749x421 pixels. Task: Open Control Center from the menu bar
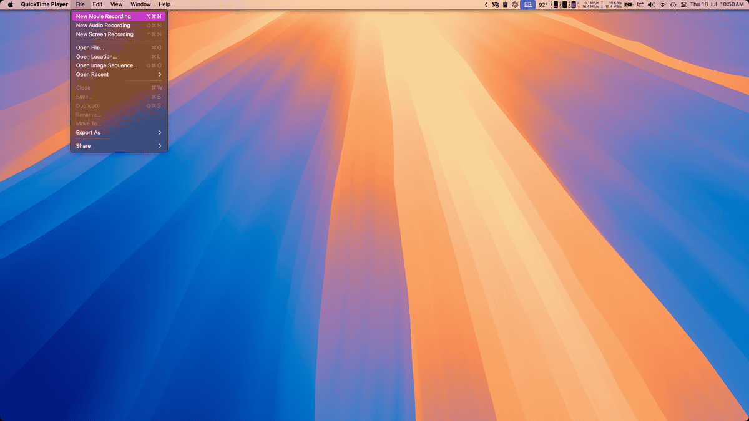(x=683, y=4)
